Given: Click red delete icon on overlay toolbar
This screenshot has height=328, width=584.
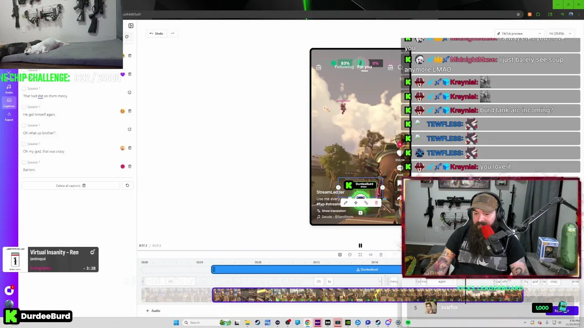Looking at the screenshot, I should click(x=376, y=203).
